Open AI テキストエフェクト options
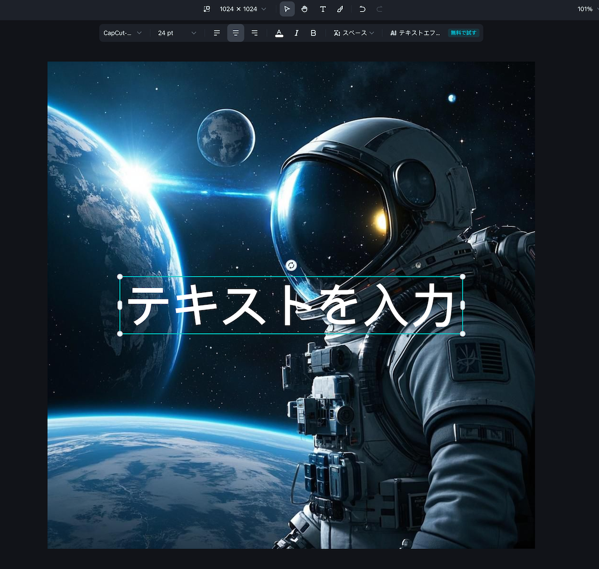The width and height of the screenshot is (599, 569). (415, 33)
